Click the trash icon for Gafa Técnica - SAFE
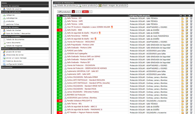This screenshot has width=195, height=114. pos(191,21)
